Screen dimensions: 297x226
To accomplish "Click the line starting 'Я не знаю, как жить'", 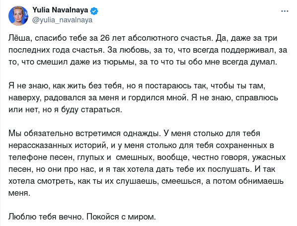I will 137,86.
